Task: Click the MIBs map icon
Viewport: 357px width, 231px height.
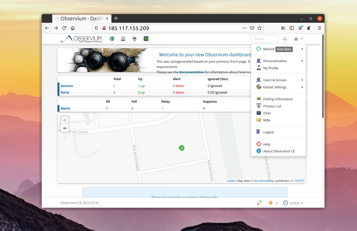Action: pyautogui.click(x=259, y=120)
